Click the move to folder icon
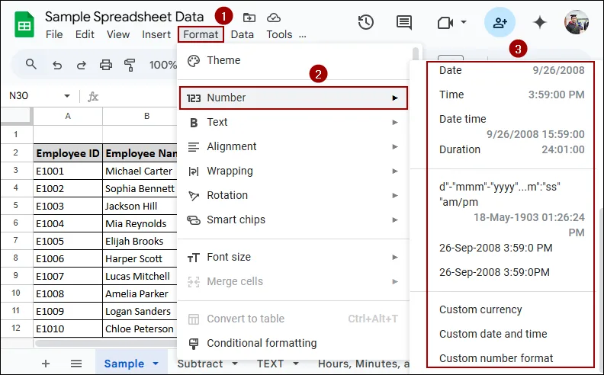The height and width of the screenshot is (375, 604). coord(249,18)
